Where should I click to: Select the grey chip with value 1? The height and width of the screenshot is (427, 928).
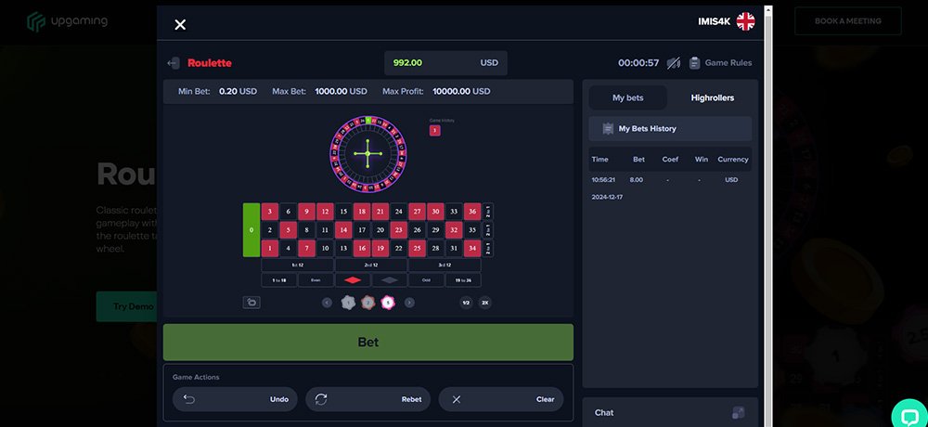click(x=348, y=302)
